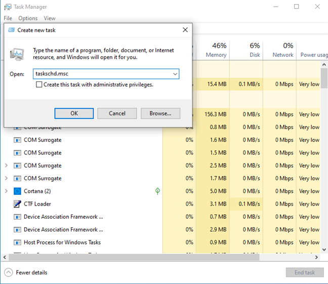
Task: Open the dropdown arrow of the Open field
Action: point(175,74)
